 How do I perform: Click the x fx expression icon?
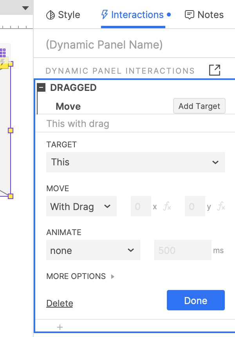click(x=167, y=207)
